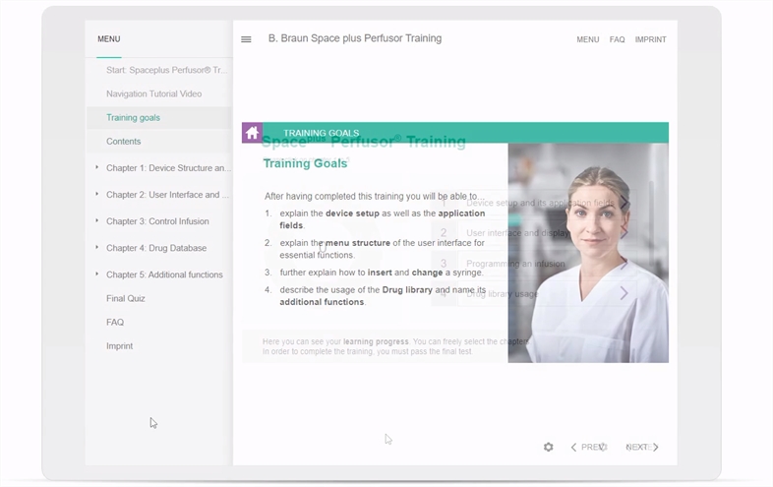Select the MENU tab in sidebar

click(109, 39)
